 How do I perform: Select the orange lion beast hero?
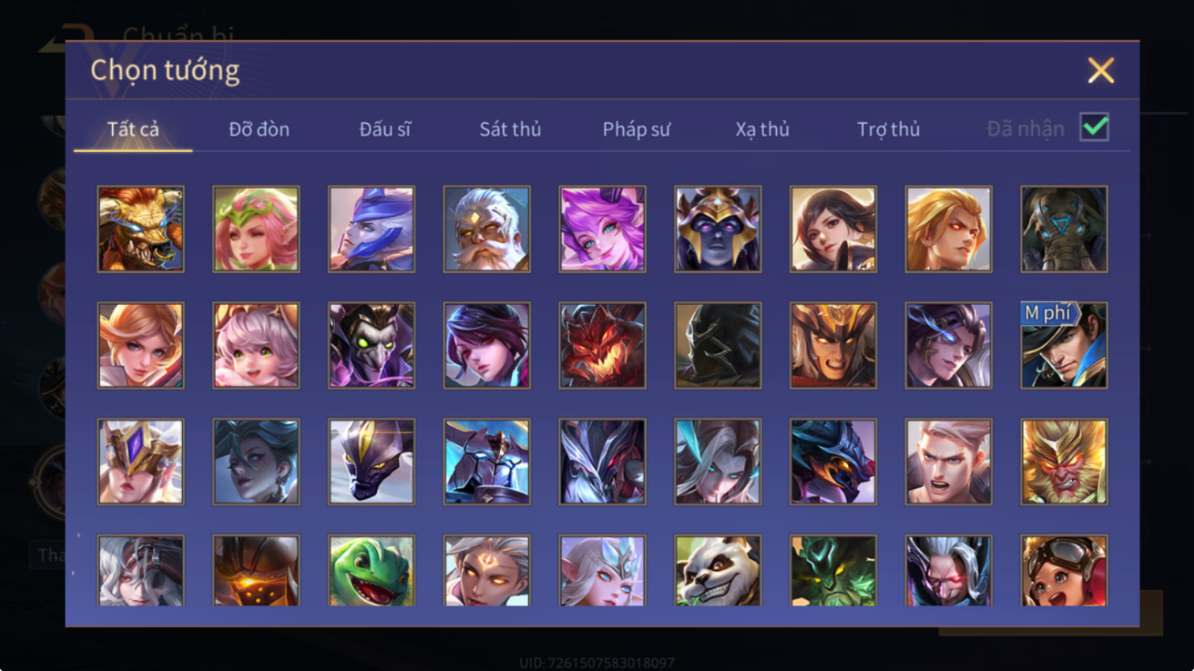tap(140, 229)
